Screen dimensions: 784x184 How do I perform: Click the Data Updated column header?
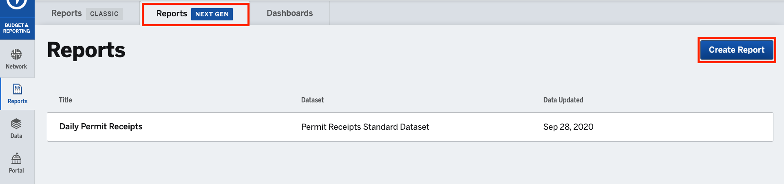pos(563,100)
